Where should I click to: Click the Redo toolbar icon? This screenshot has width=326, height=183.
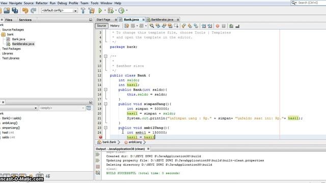33,10
